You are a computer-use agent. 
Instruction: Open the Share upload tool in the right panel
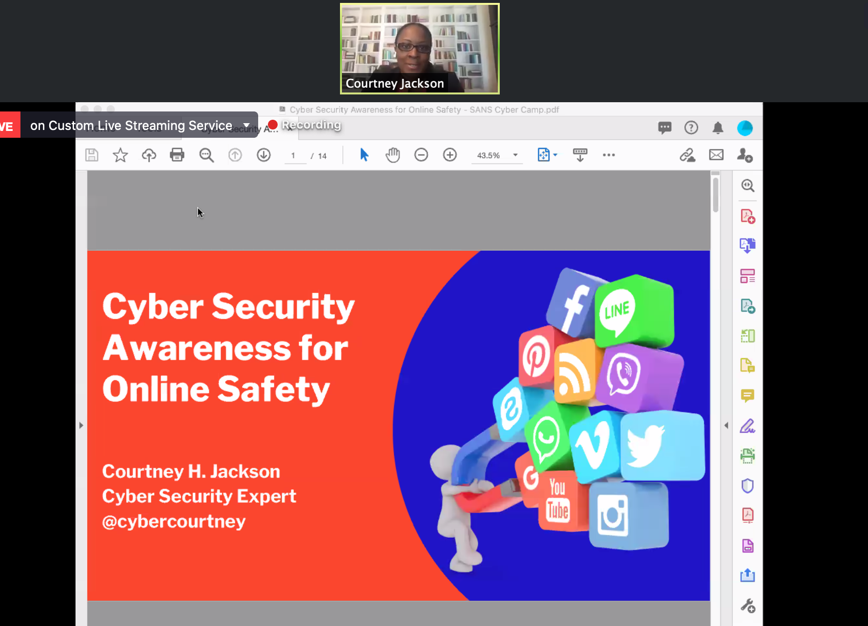[748, 576]
